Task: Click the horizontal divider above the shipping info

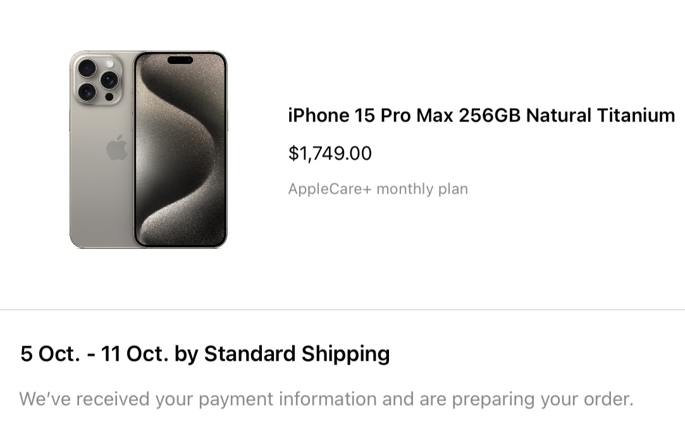Action: 342,310
